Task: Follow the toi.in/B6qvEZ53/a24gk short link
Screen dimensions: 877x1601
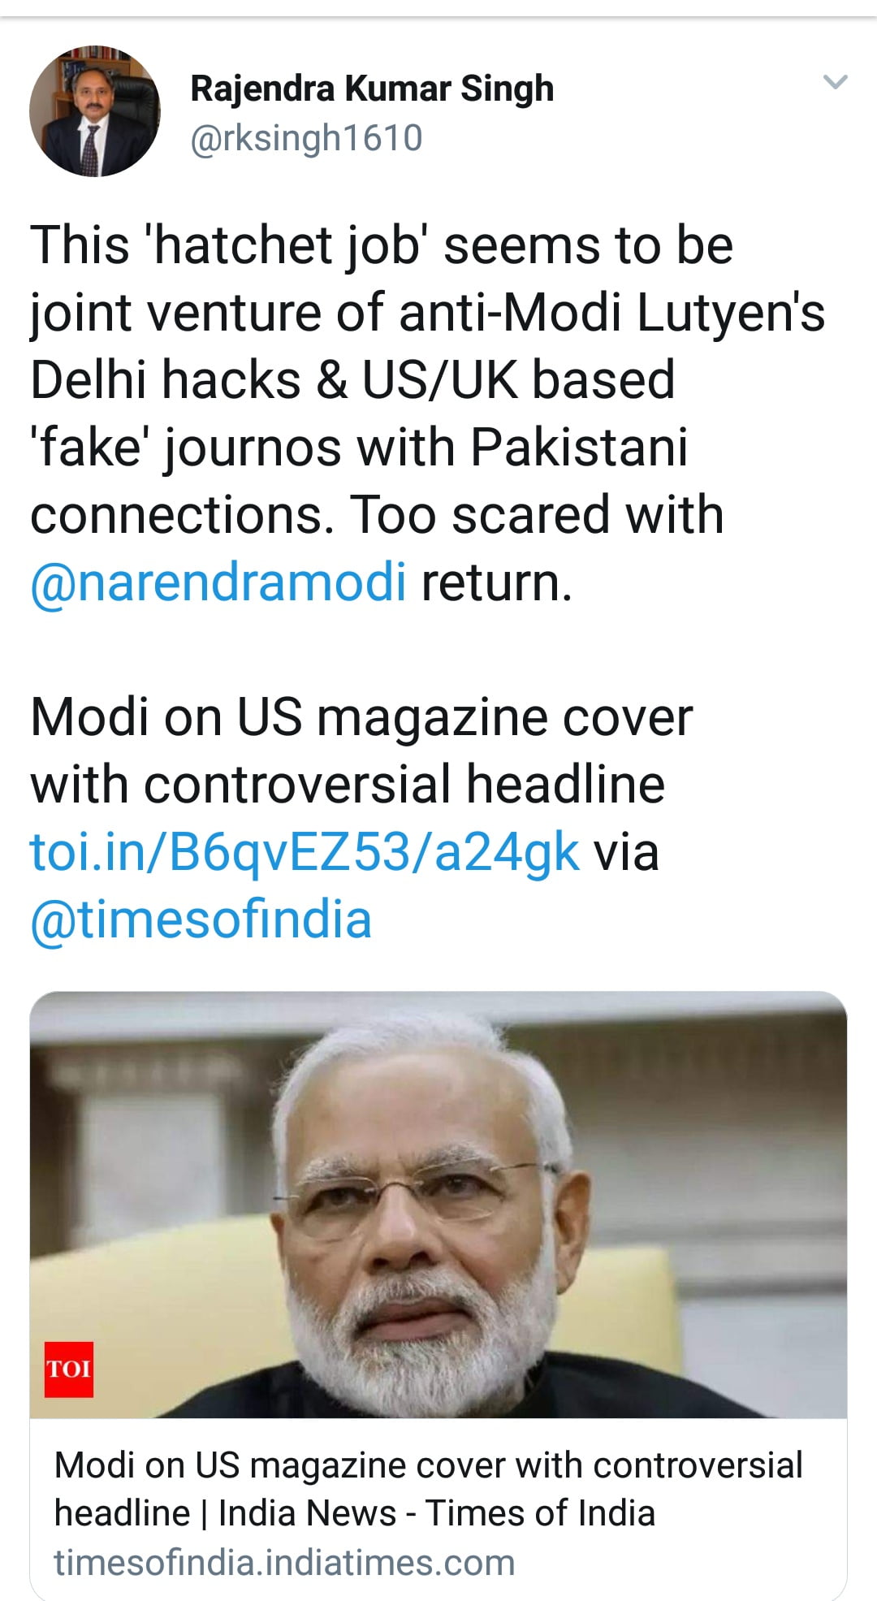Action: [305, 852]
